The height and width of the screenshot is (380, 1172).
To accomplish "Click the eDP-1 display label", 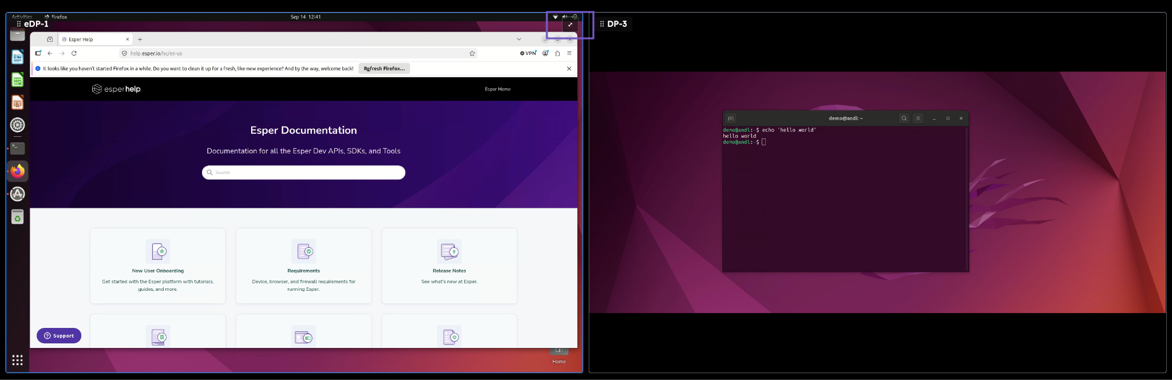I will pos(36,24).
